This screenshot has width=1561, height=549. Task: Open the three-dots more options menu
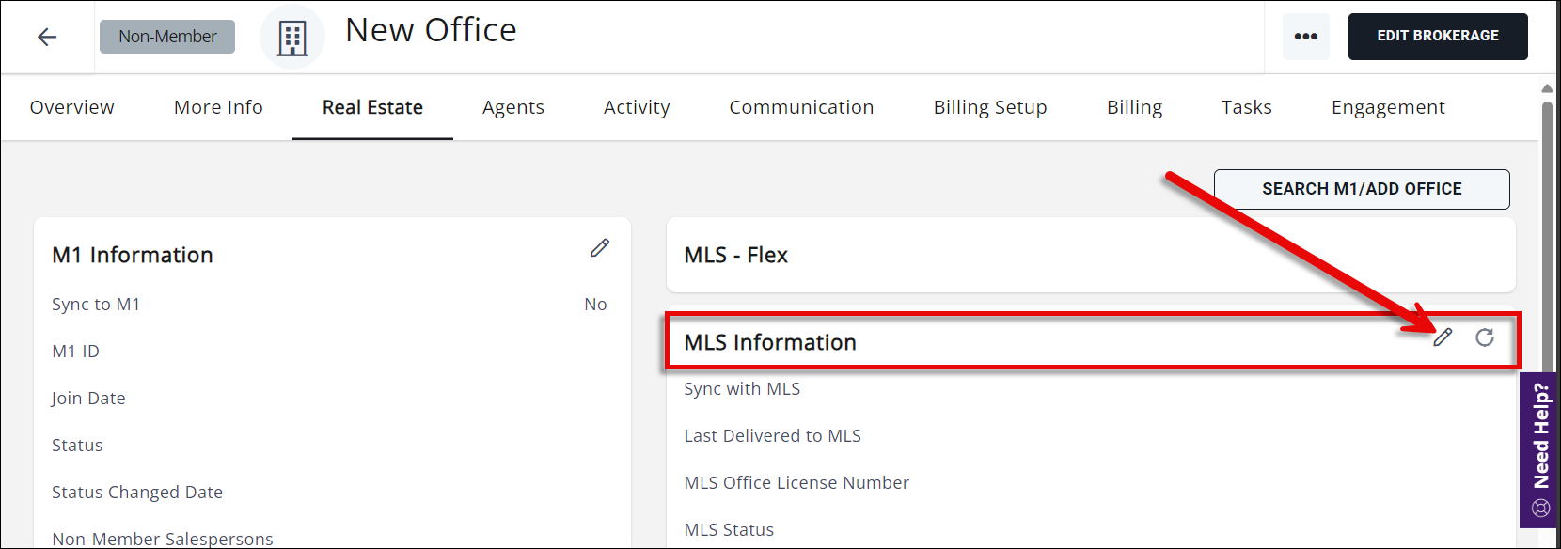[1305, 37]
